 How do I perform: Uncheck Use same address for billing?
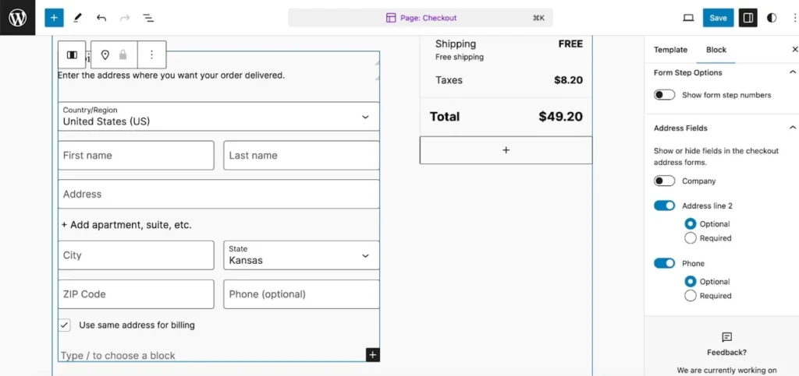coord(65,325)
